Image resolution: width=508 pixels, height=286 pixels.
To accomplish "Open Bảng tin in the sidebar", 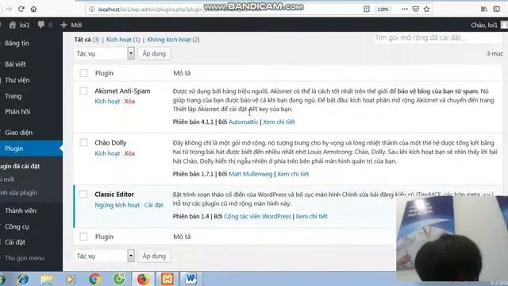I will (17, 43).
